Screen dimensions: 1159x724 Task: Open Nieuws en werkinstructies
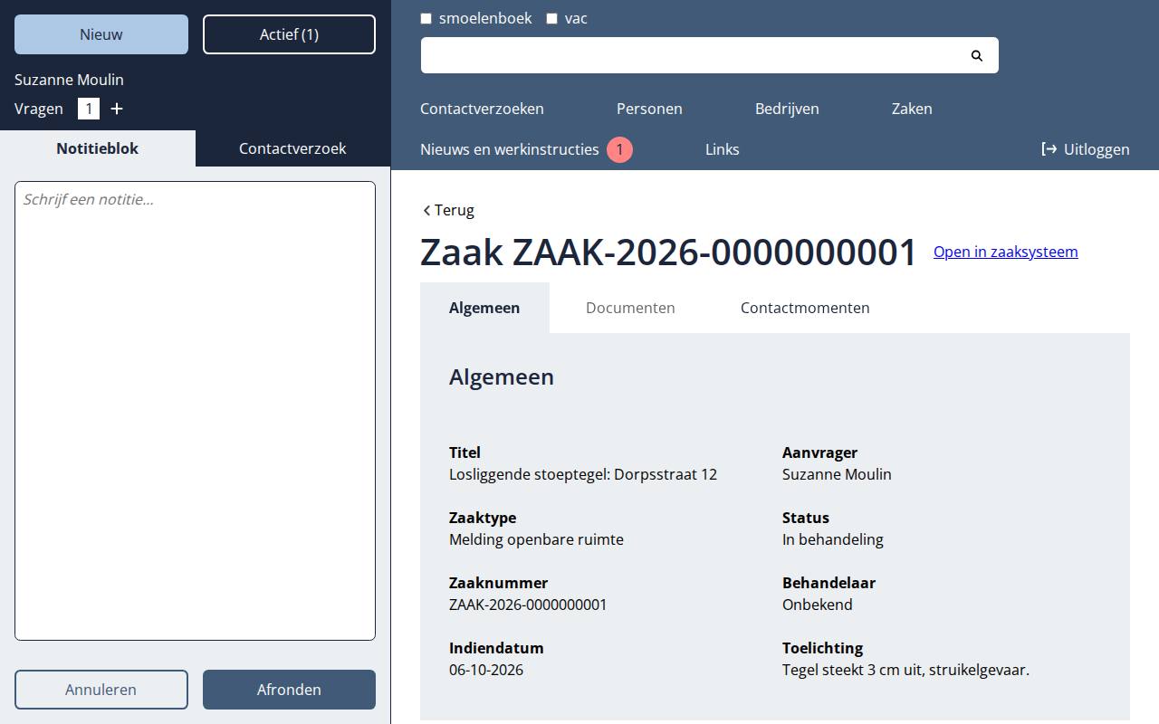510,149
